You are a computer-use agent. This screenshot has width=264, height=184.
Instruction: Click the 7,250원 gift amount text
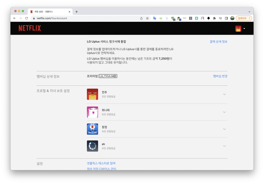tap(164, 59)
